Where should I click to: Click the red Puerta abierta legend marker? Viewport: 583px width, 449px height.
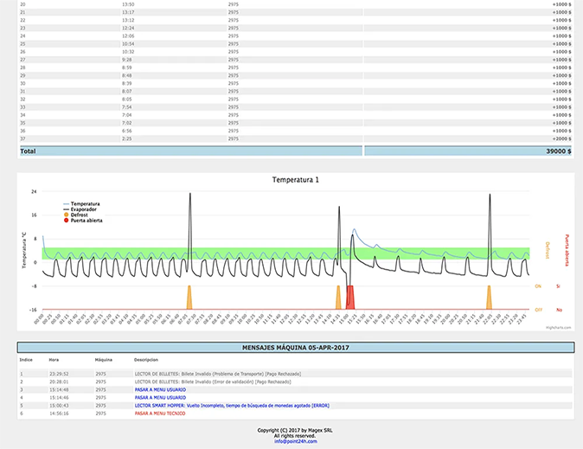pos(66,221)
